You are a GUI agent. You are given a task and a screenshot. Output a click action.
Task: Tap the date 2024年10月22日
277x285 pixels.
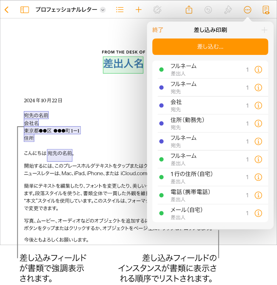[43, 101]
